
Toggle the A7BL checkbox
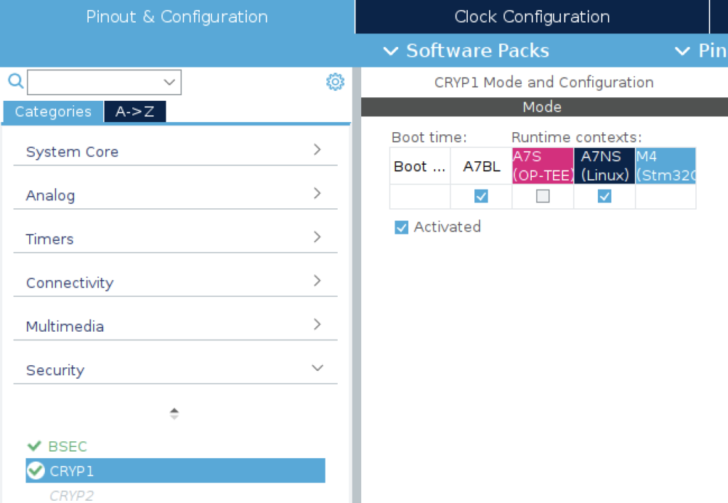[x=481, y=196]
